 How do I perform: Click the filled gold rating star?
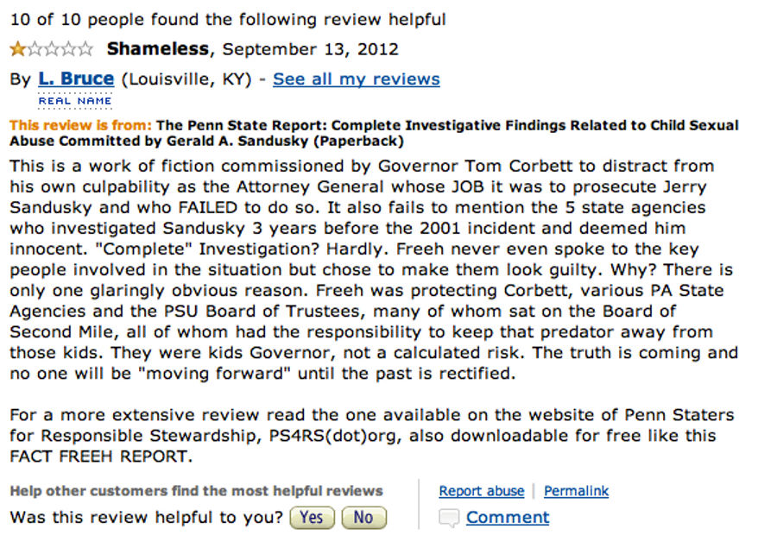(x=18, y=49)
